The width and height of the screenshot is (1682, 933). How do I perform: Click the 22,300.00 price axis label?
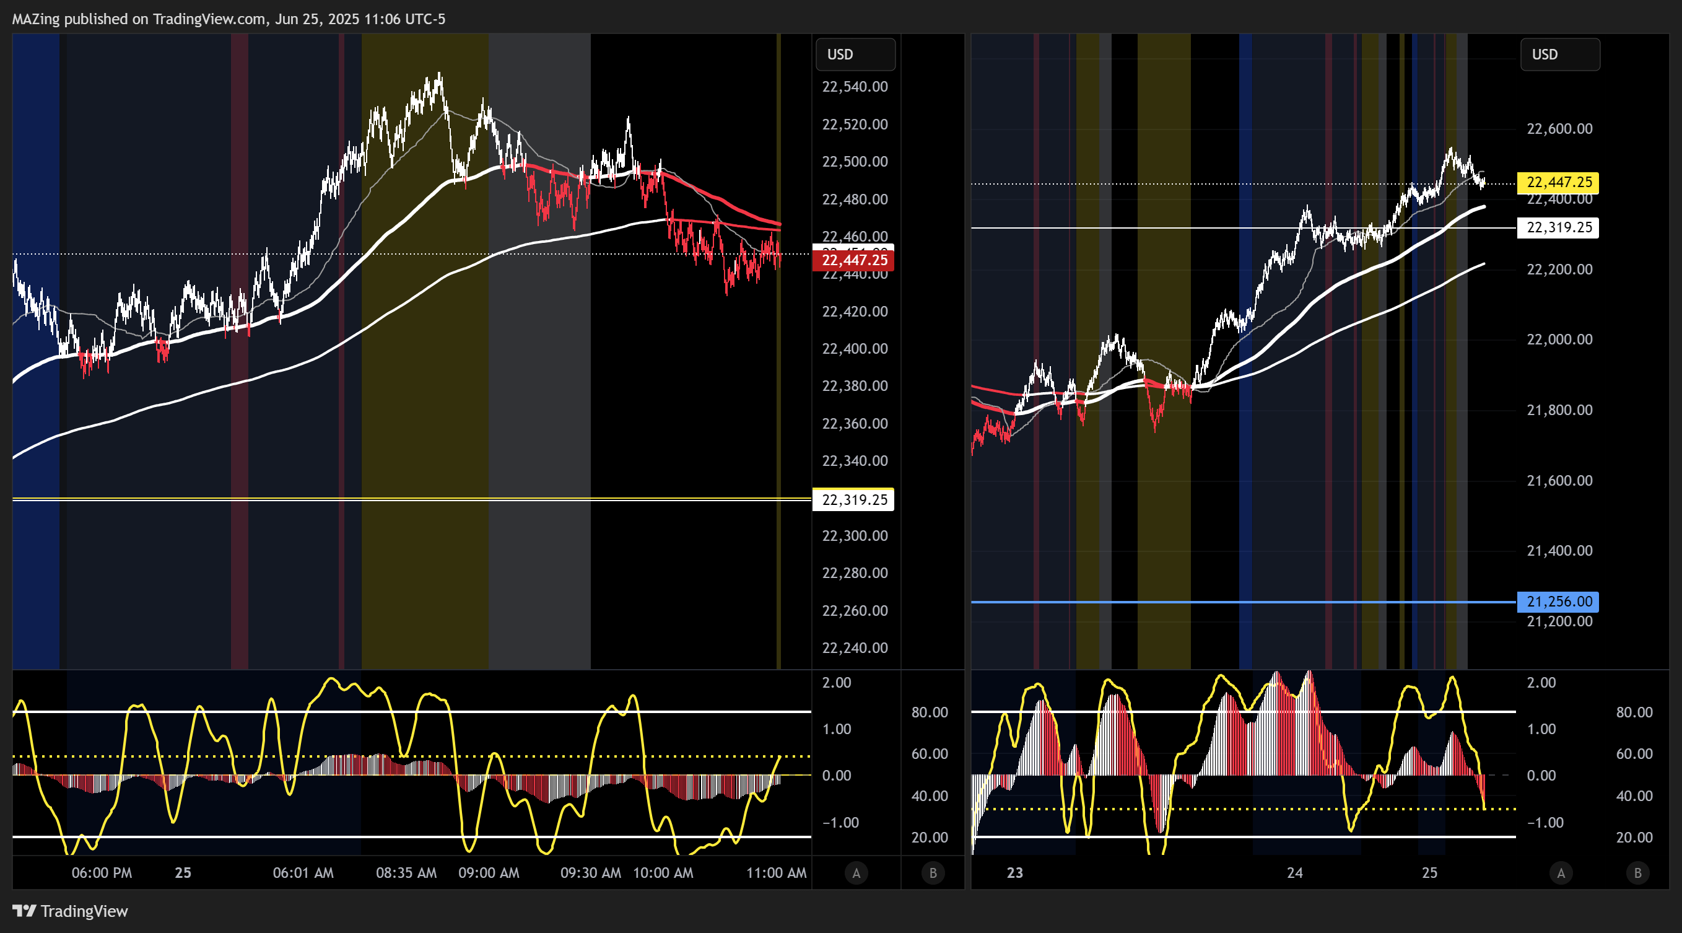coord(855,536)
